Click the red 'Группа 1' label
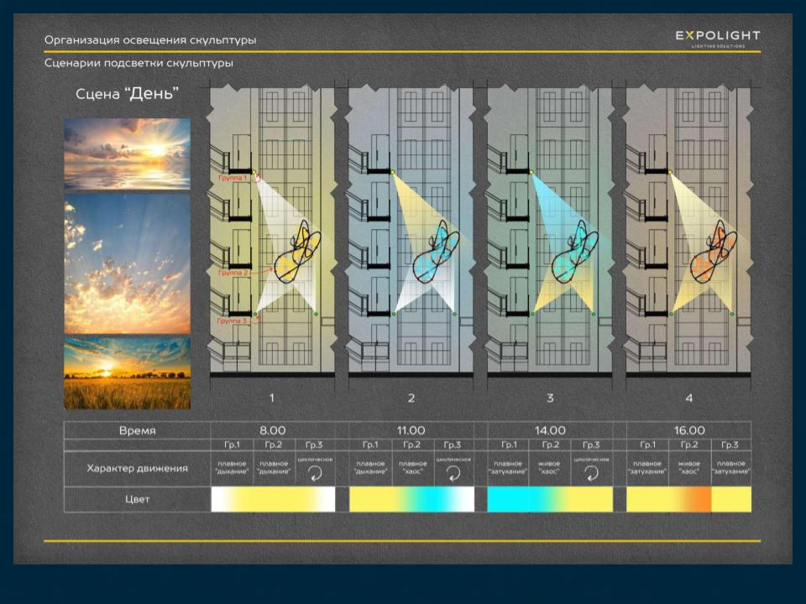The width and height of the screenshot is (806, 604). tap(232, 178)
